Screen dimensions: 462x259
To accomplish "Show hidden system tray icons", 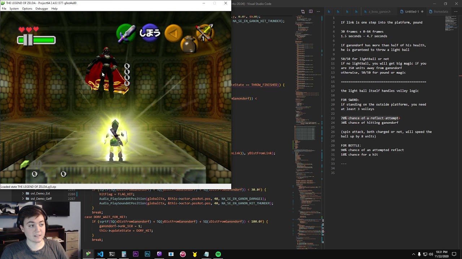I will click(414, 254).
